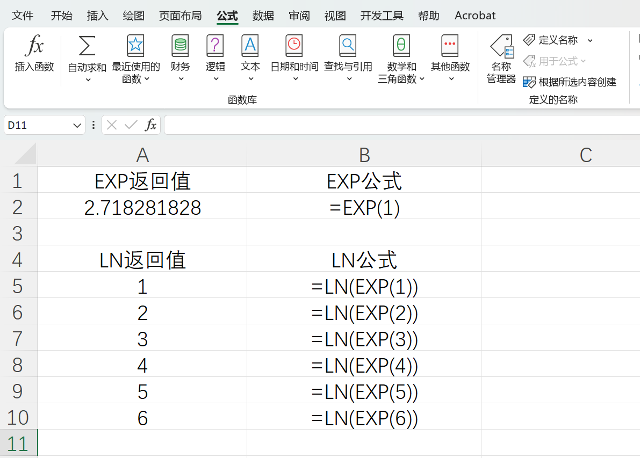Select cell with =LN(EXP(1))

pyautogui.click(x=364, y=286)
